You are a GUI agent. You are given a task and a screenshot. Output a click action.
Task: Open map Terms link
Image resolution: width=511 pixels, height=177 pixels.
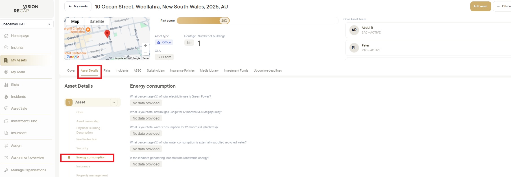click(146, 58)
